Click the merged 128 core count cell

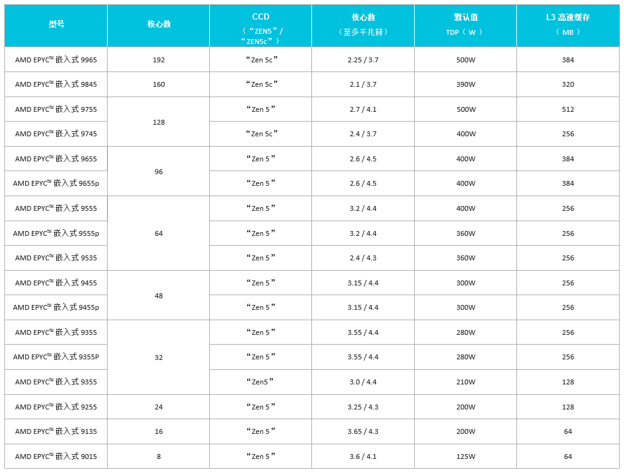[x=159, y=122]
